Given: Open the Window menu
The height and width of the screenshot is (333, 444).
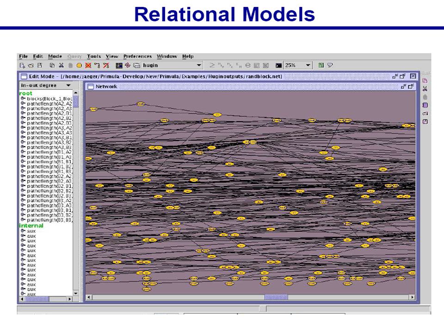Looking at the screenshot, I should (167, 56).
